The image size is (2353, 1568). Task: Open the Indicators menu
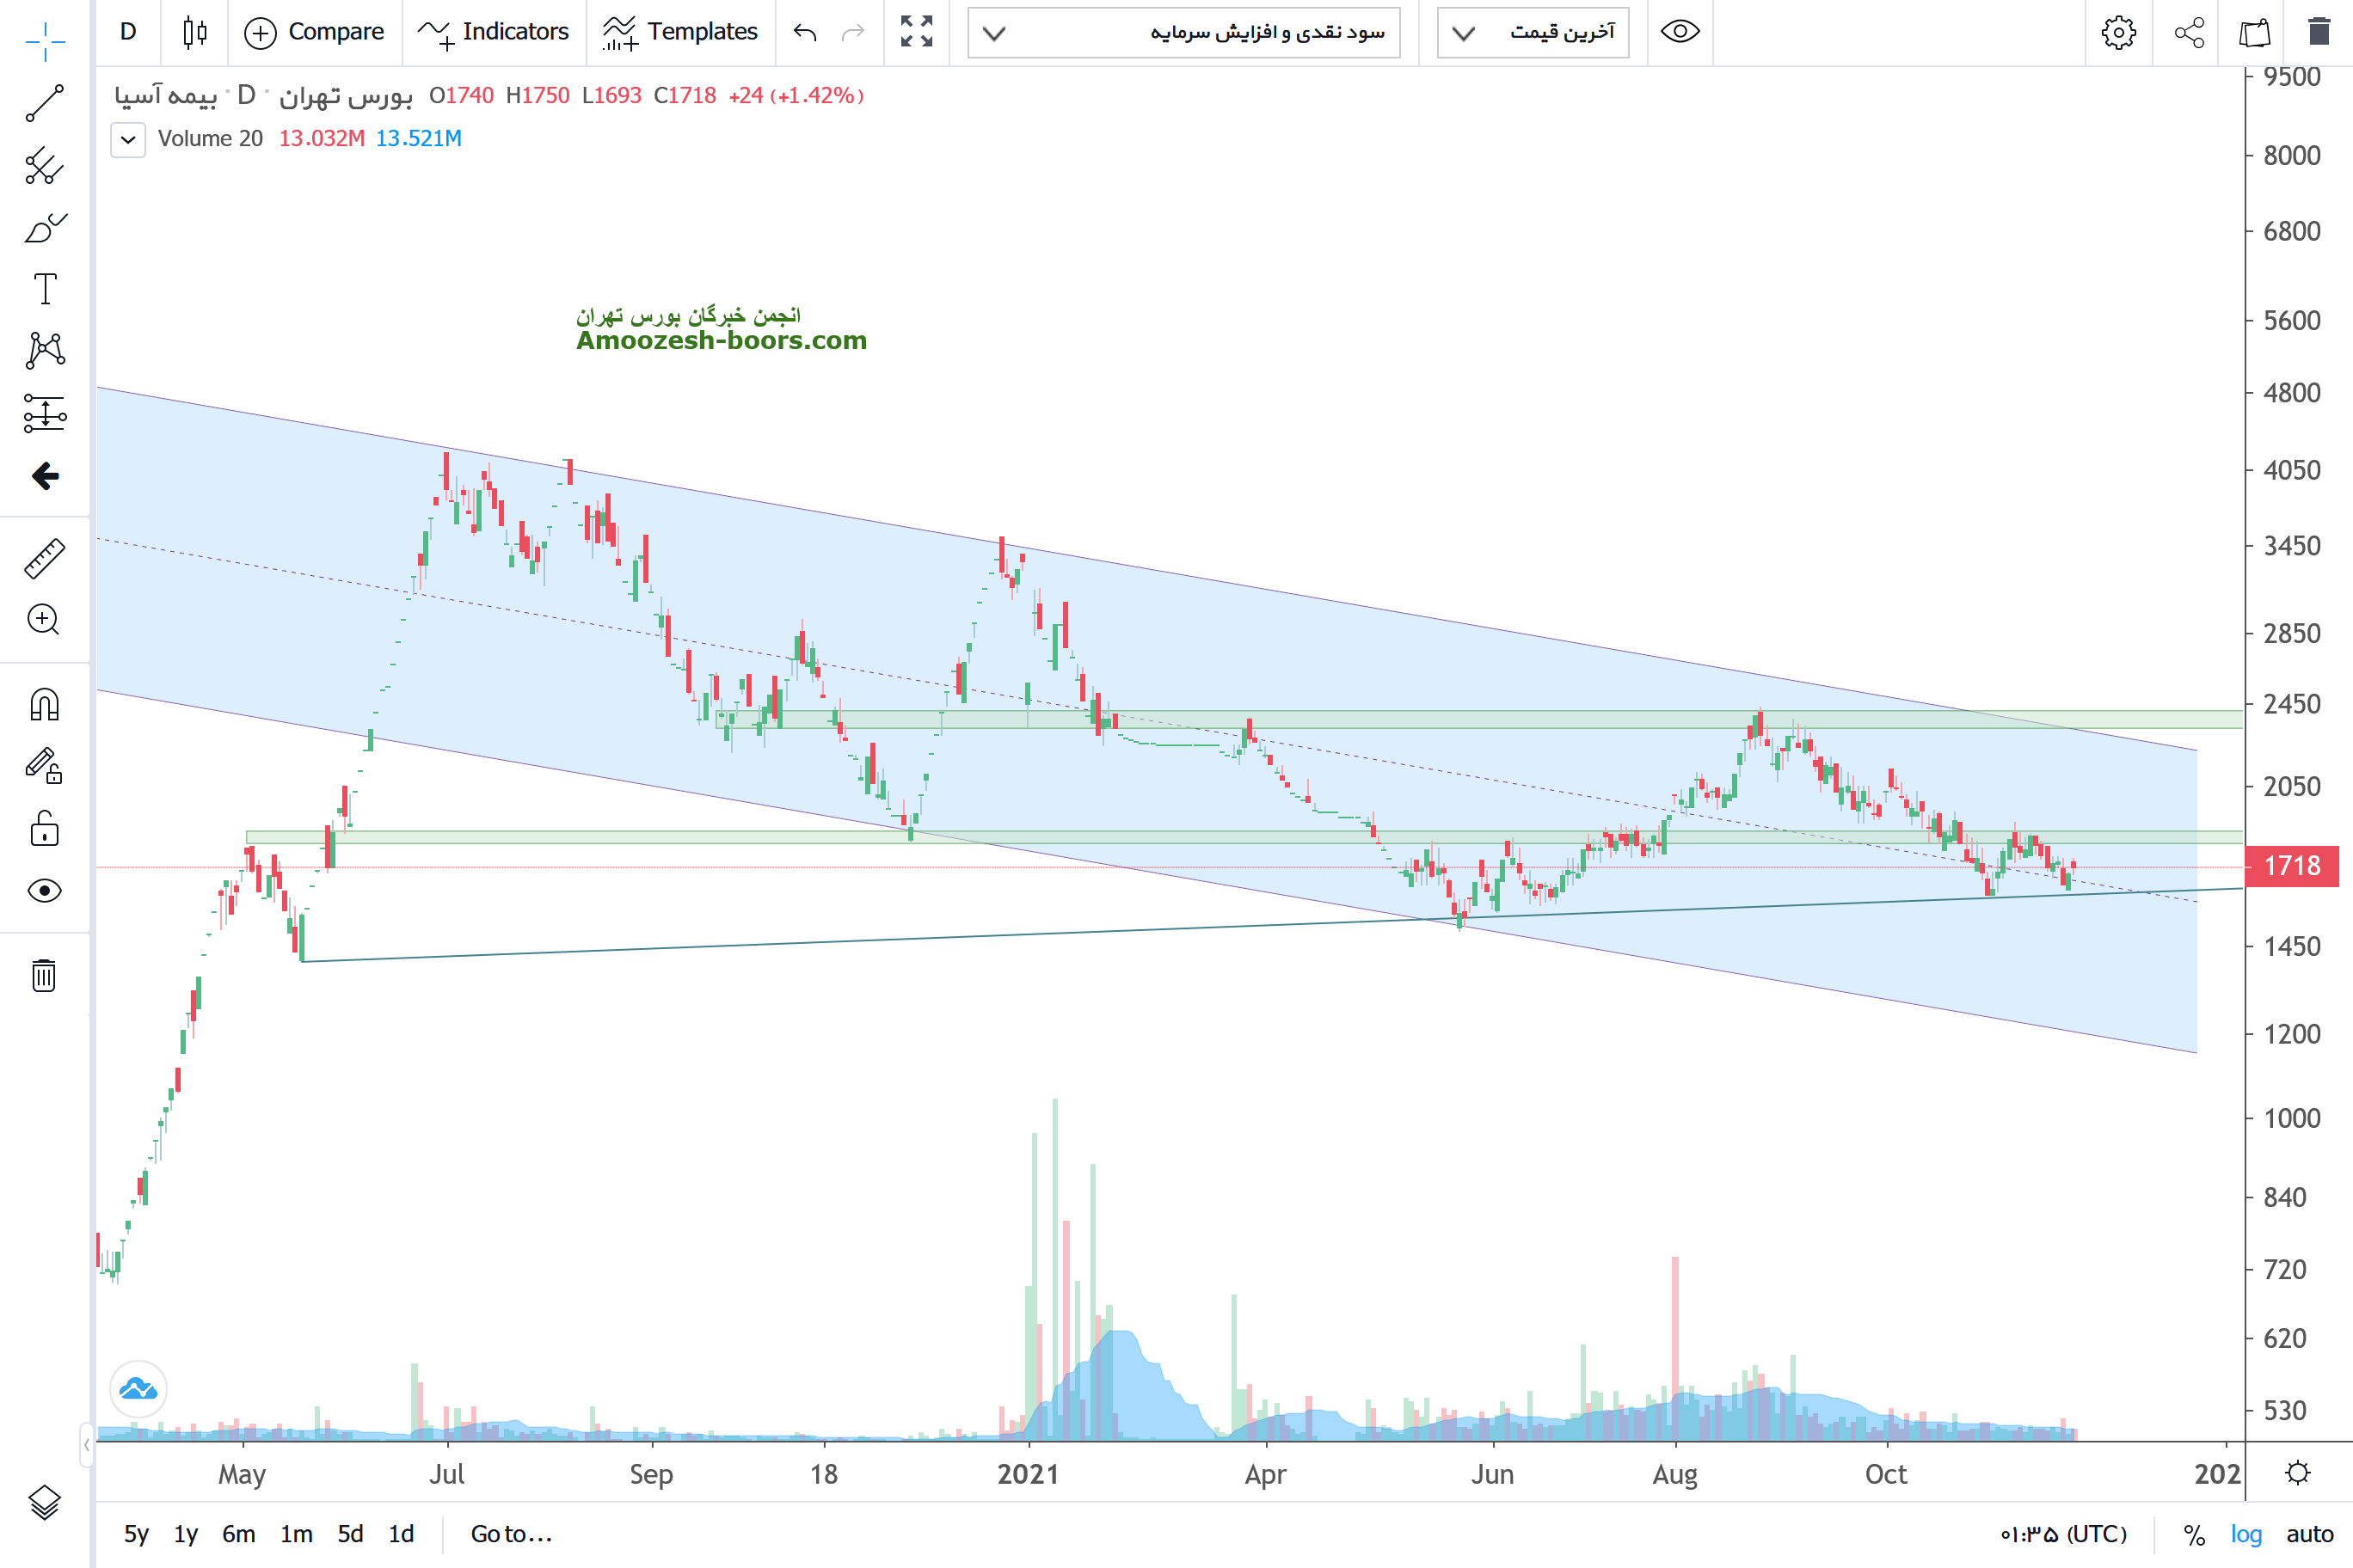click(493, 32)
